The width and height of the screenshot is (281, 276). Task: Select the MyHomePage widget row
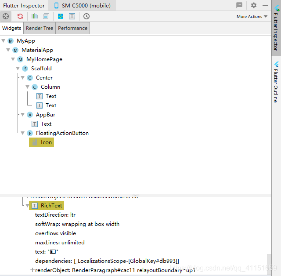[x=44, y=59]
